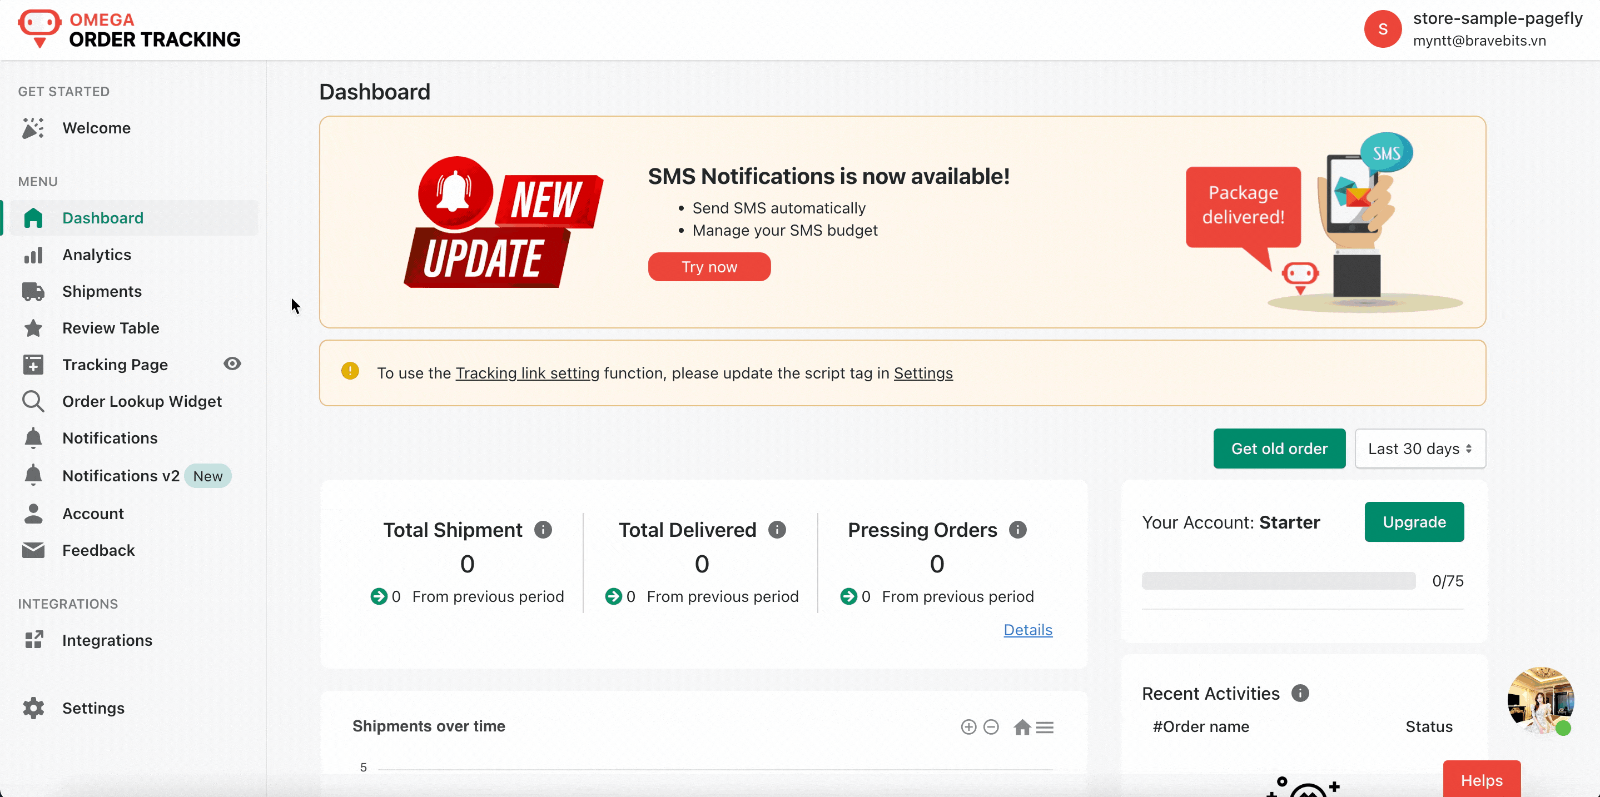Zoom in on Shipments chart
This screenshot has height=797, width=1600.
[x=968, y=727]
